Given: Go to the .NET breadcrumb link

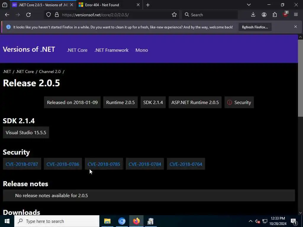Looking at the screenshot, I should (x=7, y=72).
